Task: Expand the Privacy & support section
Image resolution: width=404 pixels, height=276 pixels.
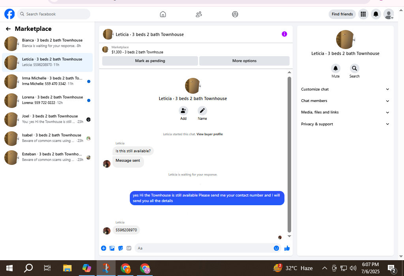Action: point(345,124)
